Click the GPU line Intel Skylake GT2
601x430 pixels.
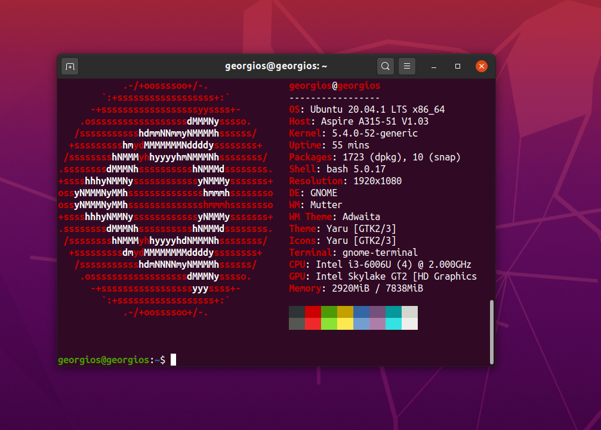(x=383, y=277)
